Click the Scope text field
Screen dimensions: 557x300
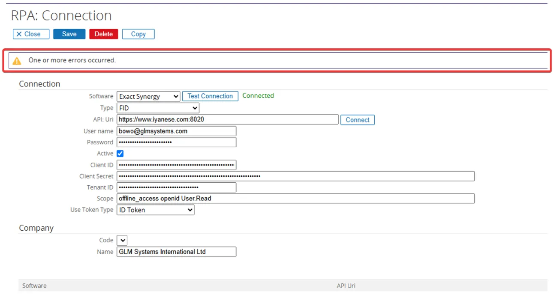[295, 199]
